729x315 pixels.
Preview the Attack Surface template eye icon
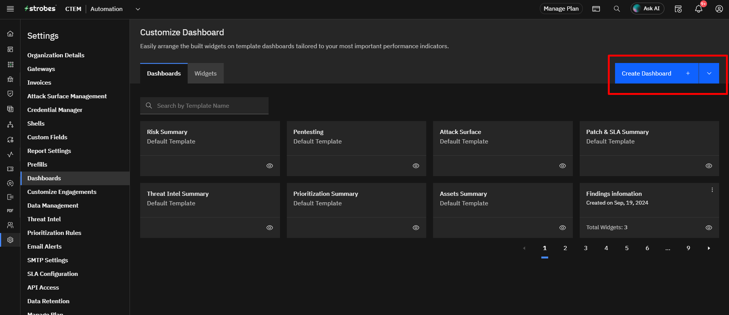pyautogui.click(x=562, y=166)
